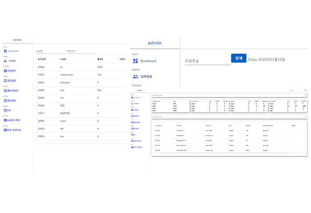Click the Today 2026년01월19일 date text
Viewport: 311px width, 213px height.
266,59
